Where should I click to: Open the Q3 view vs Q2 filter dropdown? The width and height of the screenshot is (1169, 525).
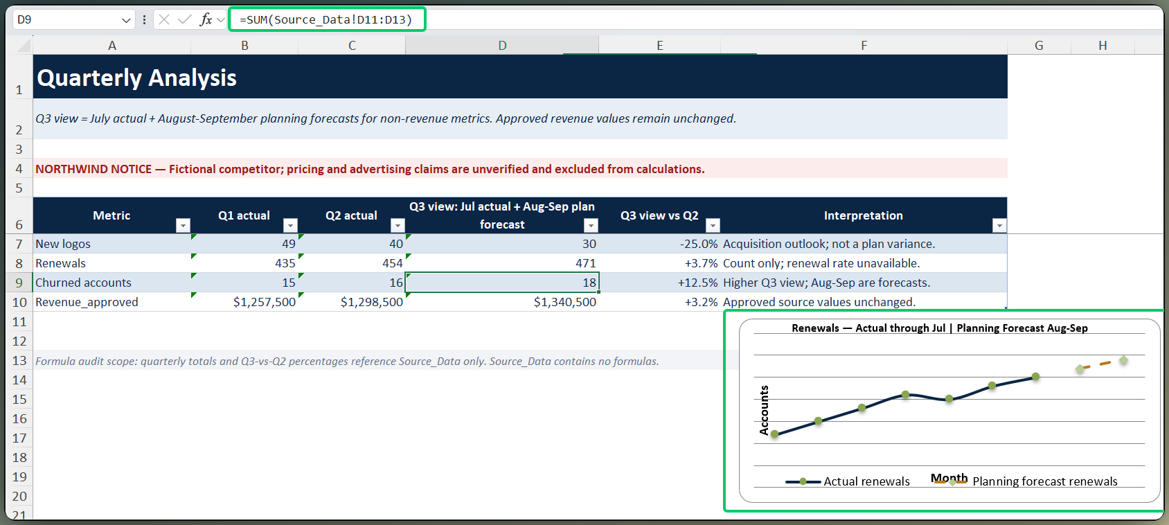(x=713, y=225)
